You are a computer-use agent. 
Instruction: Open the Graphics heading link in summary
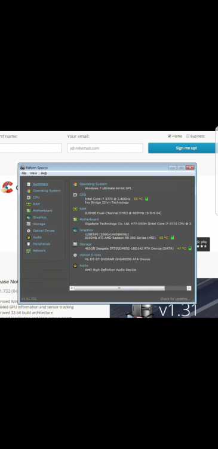click(x=86, y=230)
